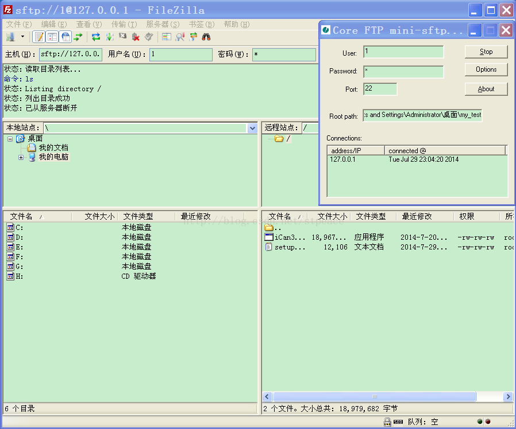Focus the Port field showing 22
The height and width of the screenshot is (429, 516).
coord(380,89)
